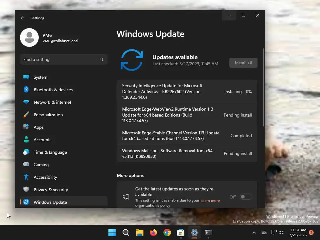Click the System monitor icon
The height and width of the screenshot is (240, 320).
[x=26, y=77]
